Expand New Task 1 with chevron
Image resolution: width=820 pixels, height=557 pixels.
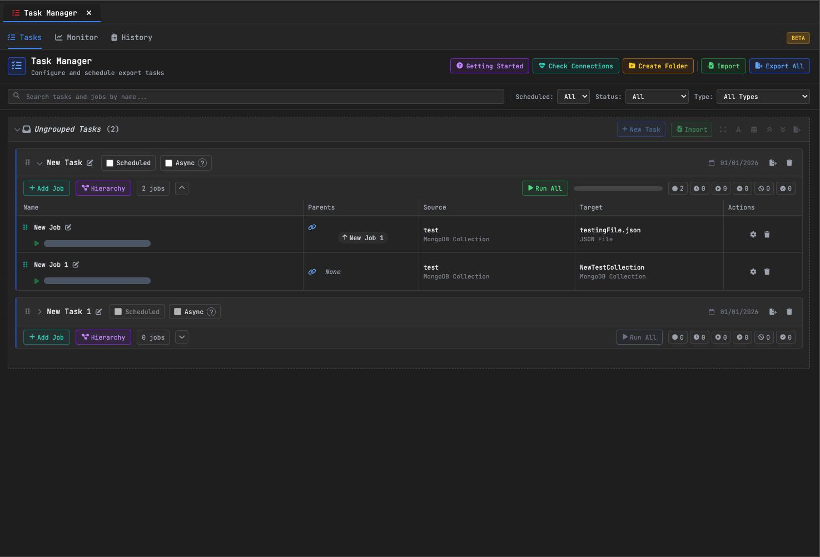pos(39,312)
